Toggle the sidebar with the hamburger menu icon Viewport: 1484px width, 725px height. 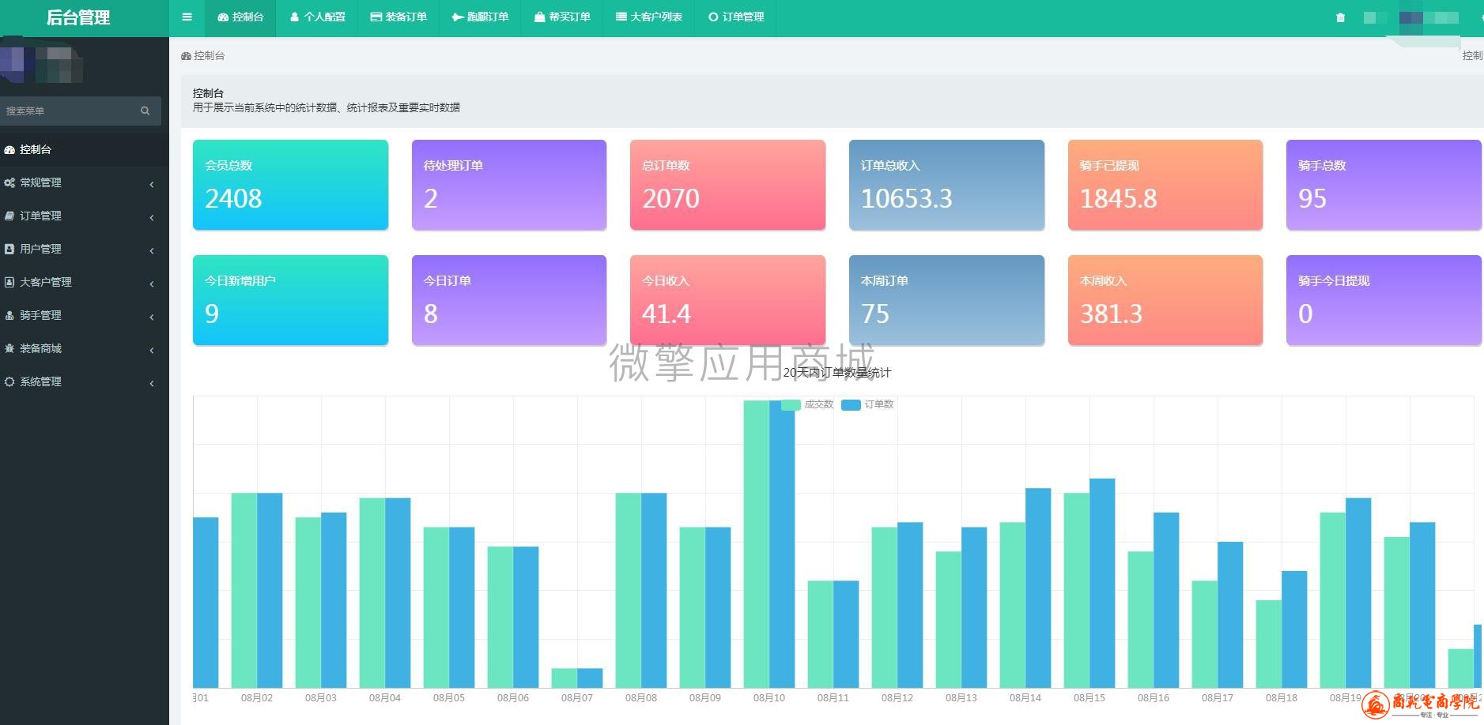187,17
